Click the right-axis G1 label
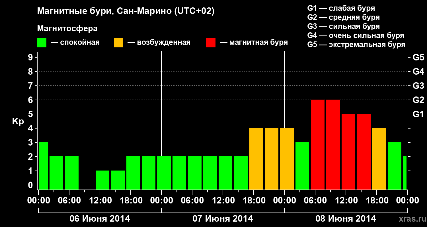Viewport: 427px width, 227px height. (x=418, y=114)
